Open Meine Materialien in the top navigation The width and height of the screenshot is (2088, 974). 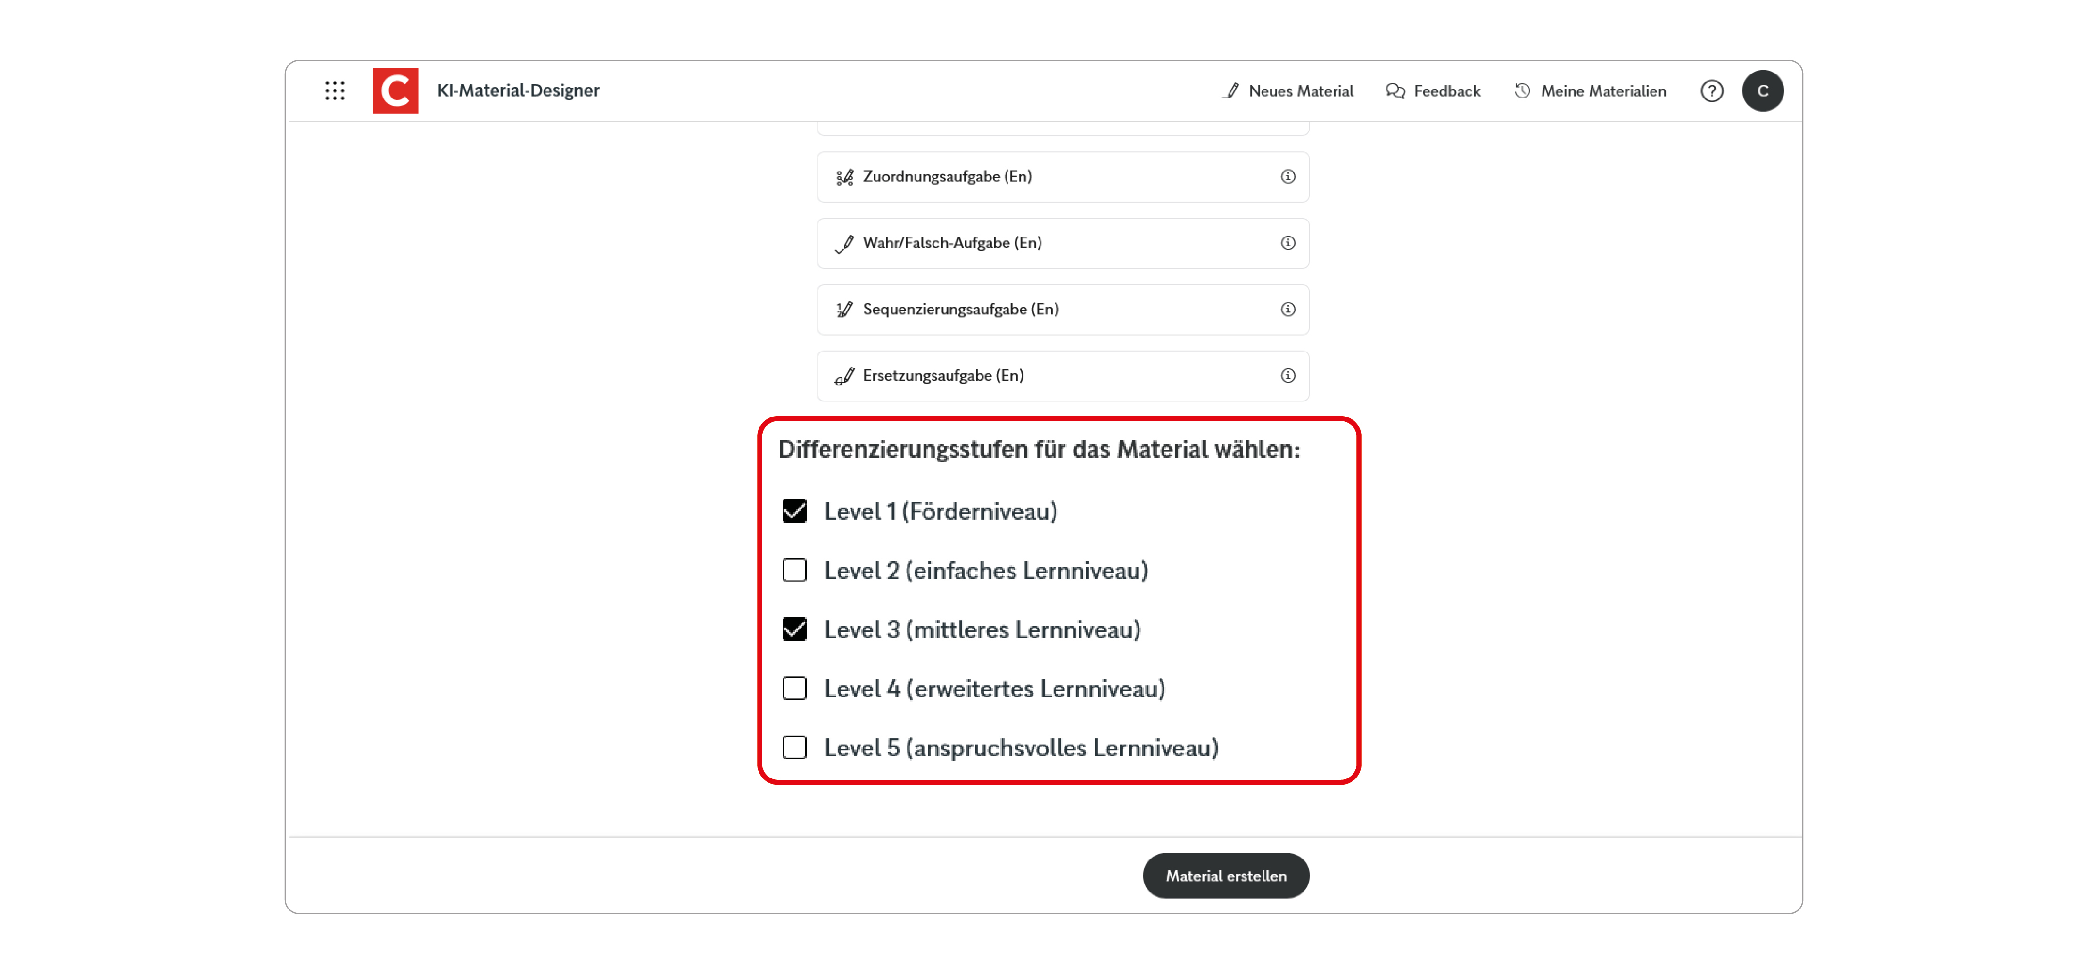point(1602,91)
